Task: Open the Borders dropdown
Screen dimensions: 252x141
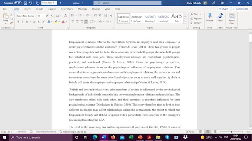Action: point(110,22)
